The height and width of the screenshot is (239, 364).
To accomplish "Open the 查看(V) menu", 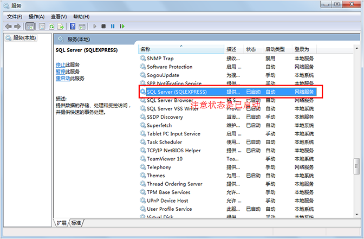I will click(x=58, y=16).
